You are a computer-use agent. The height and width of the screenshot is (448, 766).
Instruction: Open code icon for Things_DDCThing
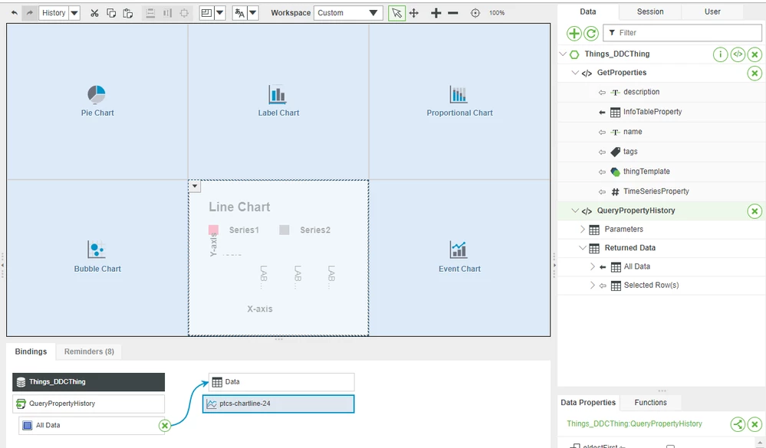738,54
